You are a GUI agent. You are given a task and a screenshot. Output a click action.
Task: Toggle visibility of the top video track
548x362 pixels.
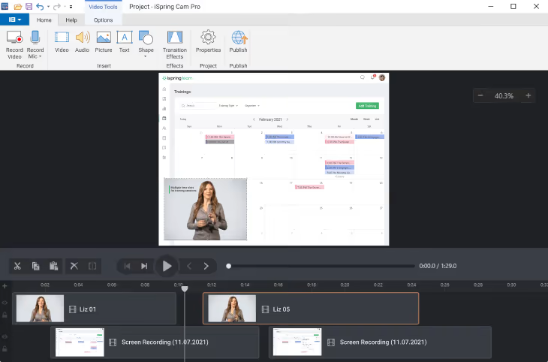point(5,303)
